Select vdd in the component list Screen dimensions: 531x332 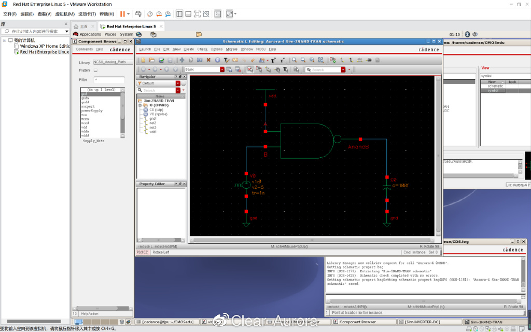85,128
